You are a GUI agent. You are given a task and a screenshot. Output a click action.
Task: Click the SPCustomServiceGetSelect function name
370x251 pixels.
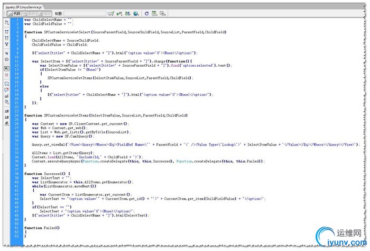(x=67, y=32)
